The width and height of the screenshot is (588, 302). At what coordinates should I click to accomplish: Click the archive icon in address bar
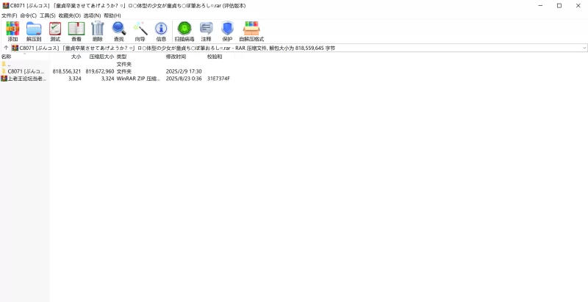click(x=15, y=48)
